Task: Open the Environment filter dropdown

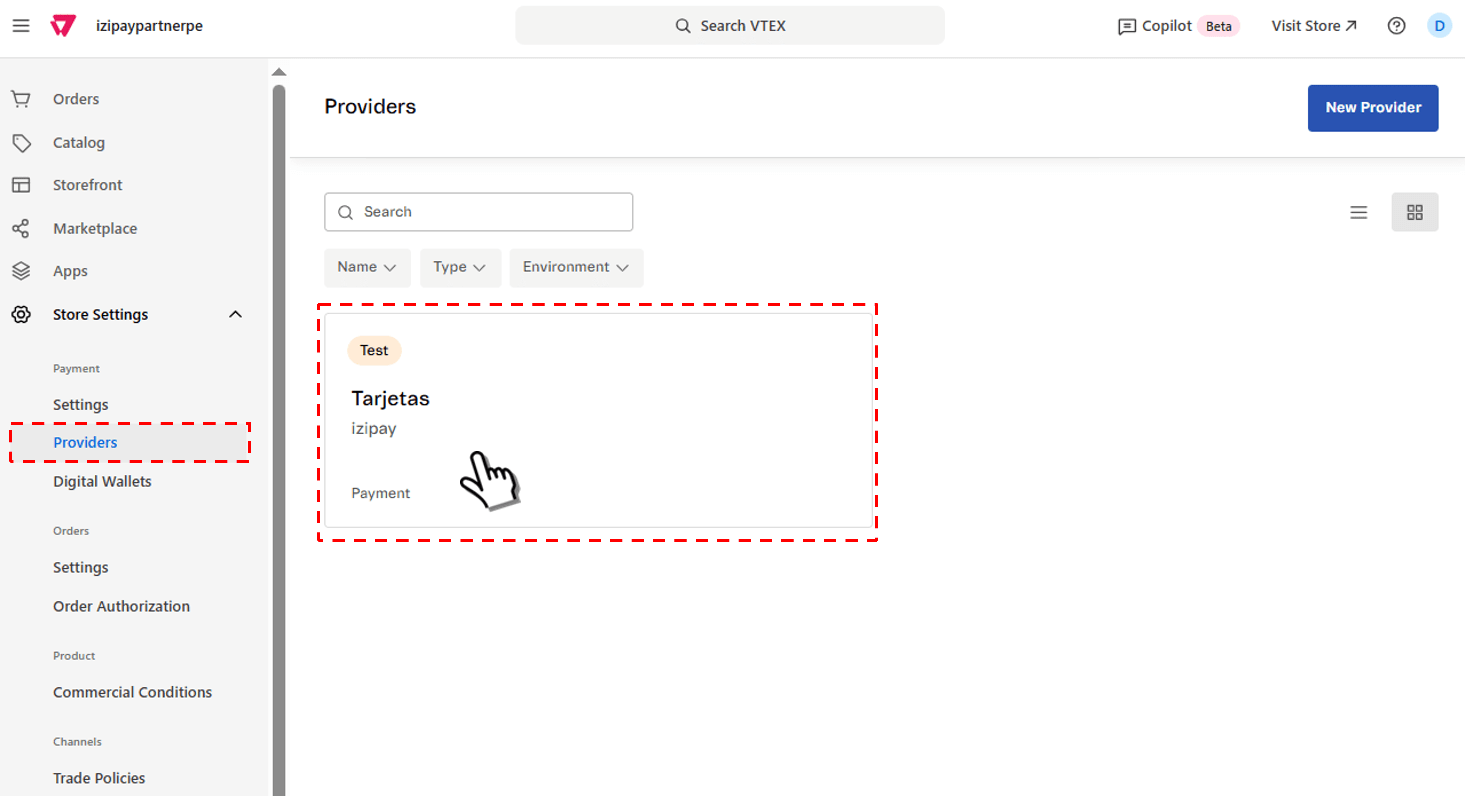Action: click(x=575, y=267)
